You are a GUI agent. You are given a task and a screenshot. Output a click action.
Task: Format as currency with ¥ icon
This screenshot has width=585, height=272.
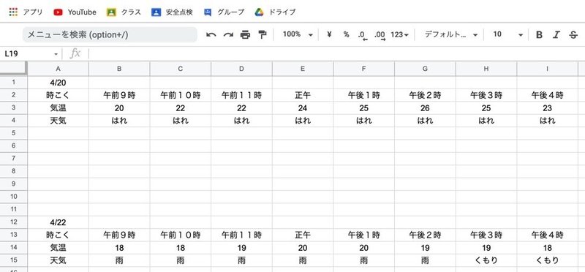[x=329, y=34]
